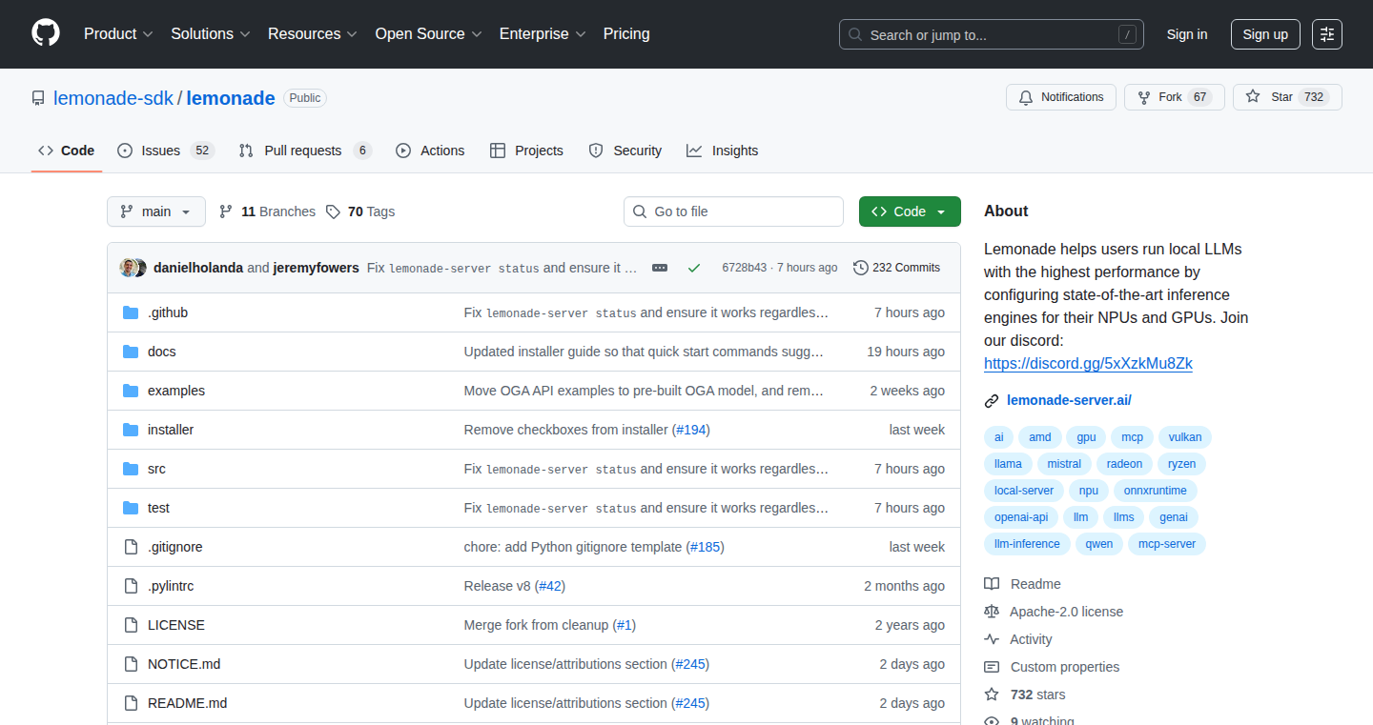Click the .gitignore file icon
This screenshot has width=1373, height=725.
131,547
